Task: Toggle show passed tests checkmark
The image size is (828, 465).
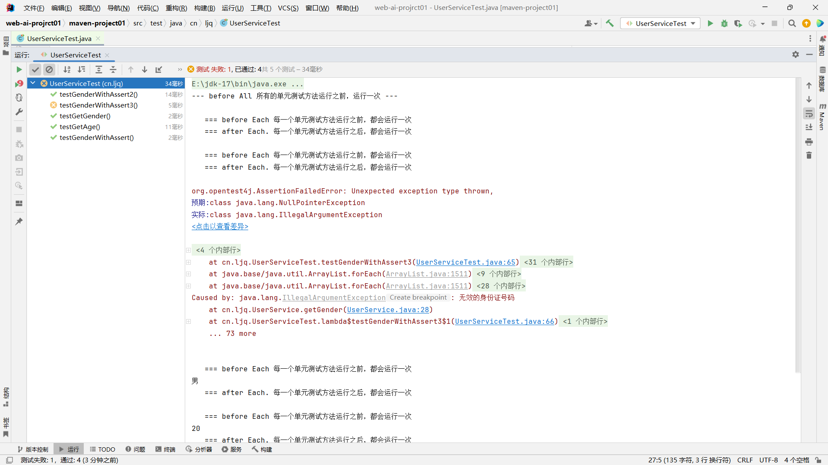Action: 35,70
